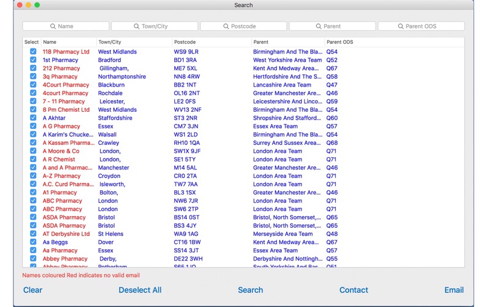Click the 7 - 11 Pharmacy name
Viewport: 491px width, 307px height.
[64, 101]
